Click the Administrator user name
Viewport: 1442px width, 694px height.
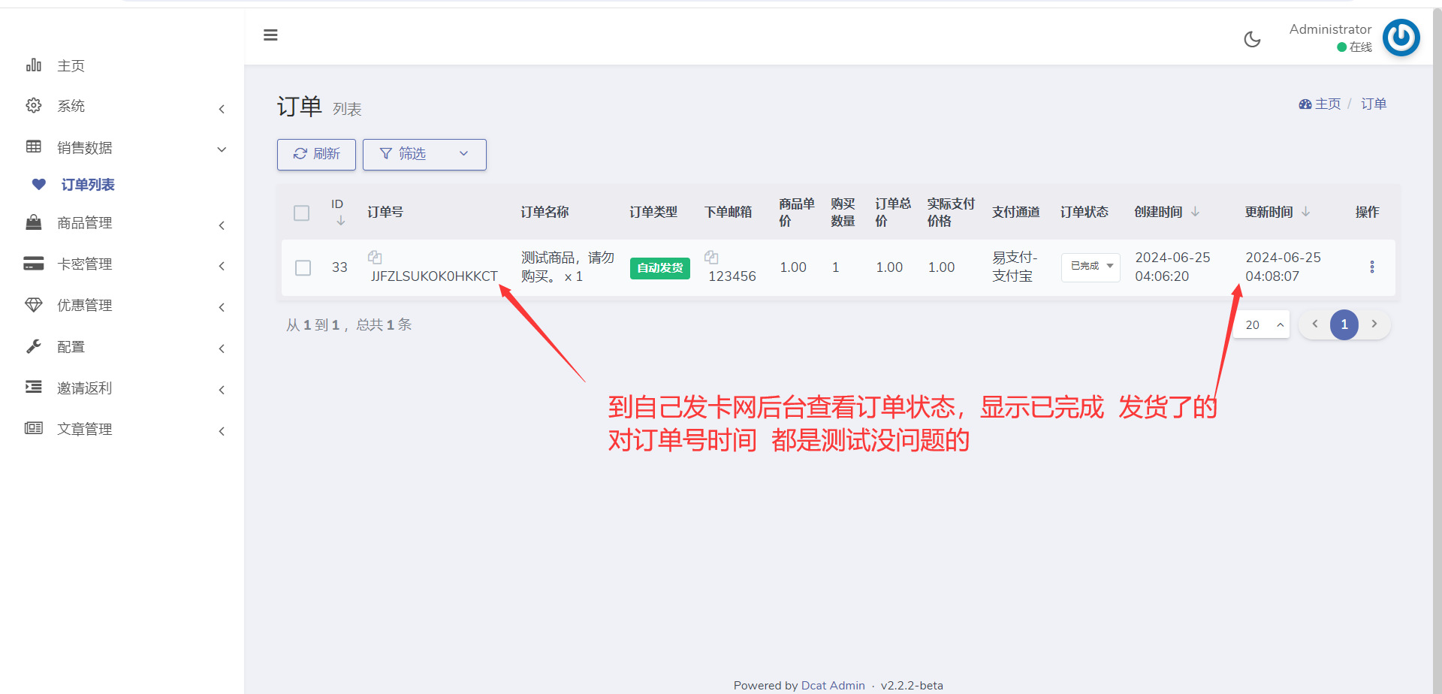tap(1330, 29)
